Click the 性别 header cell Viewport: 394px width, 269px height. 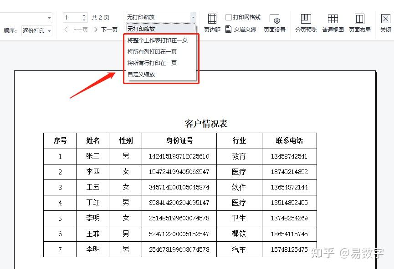(126, 141)
